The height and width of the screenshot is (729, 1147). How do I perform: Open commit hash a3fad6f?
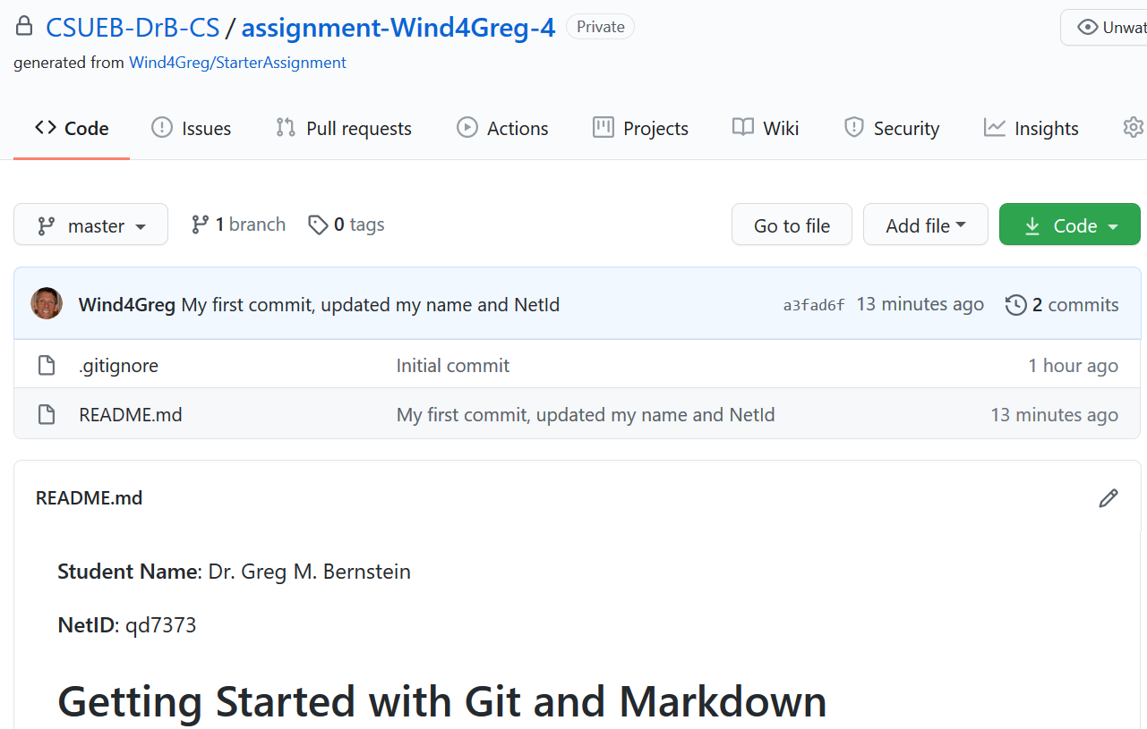tap(813, 306)
